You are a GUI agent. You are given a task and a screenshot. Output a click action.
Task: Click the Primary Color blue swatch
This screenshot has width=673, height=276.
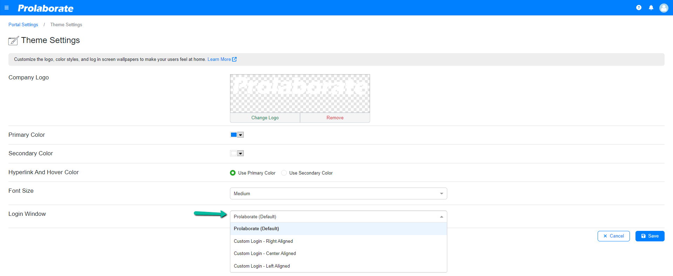coord(234,135)
